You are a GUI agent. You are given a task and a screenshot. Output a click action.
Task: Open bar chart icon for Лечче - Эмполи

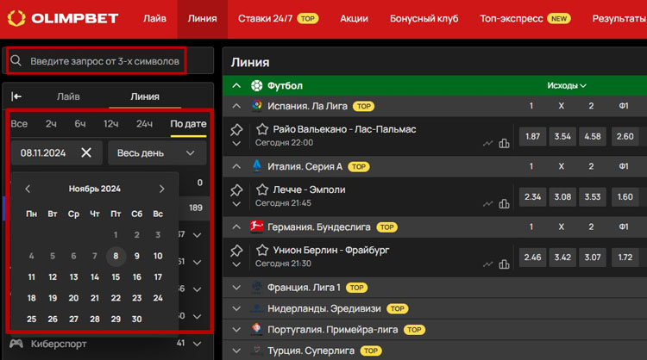click(x=504, y=203)
